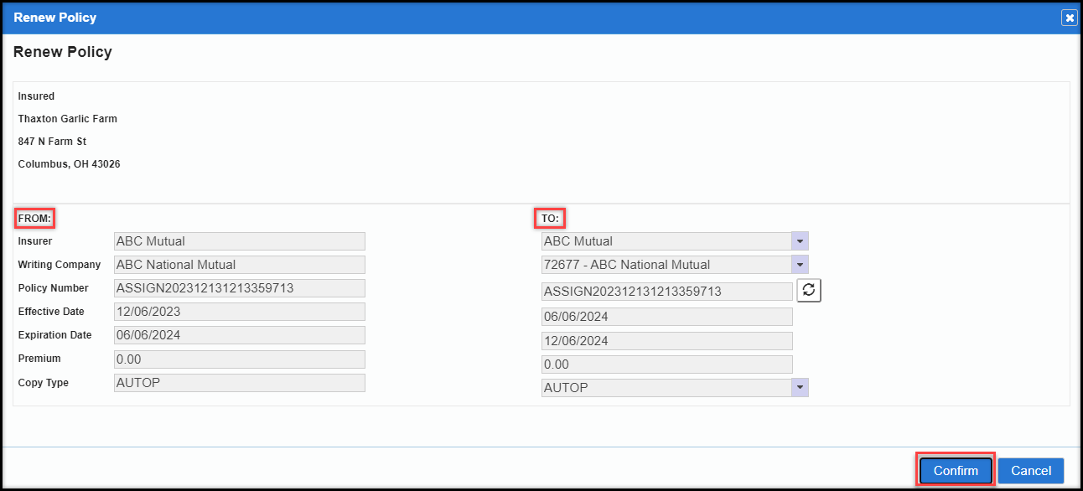1083x491 pixels.
Task: Expand the 72677 - ABC National Mutual dropdown
Action: (x=800, y=265)
